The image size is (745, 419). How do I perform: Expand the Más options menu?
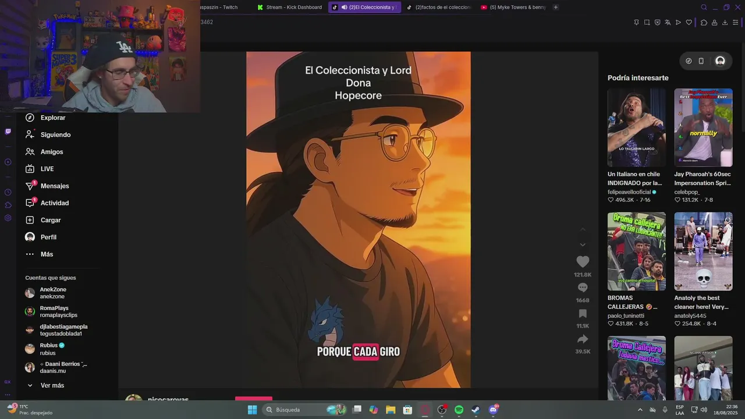point(39,254)
